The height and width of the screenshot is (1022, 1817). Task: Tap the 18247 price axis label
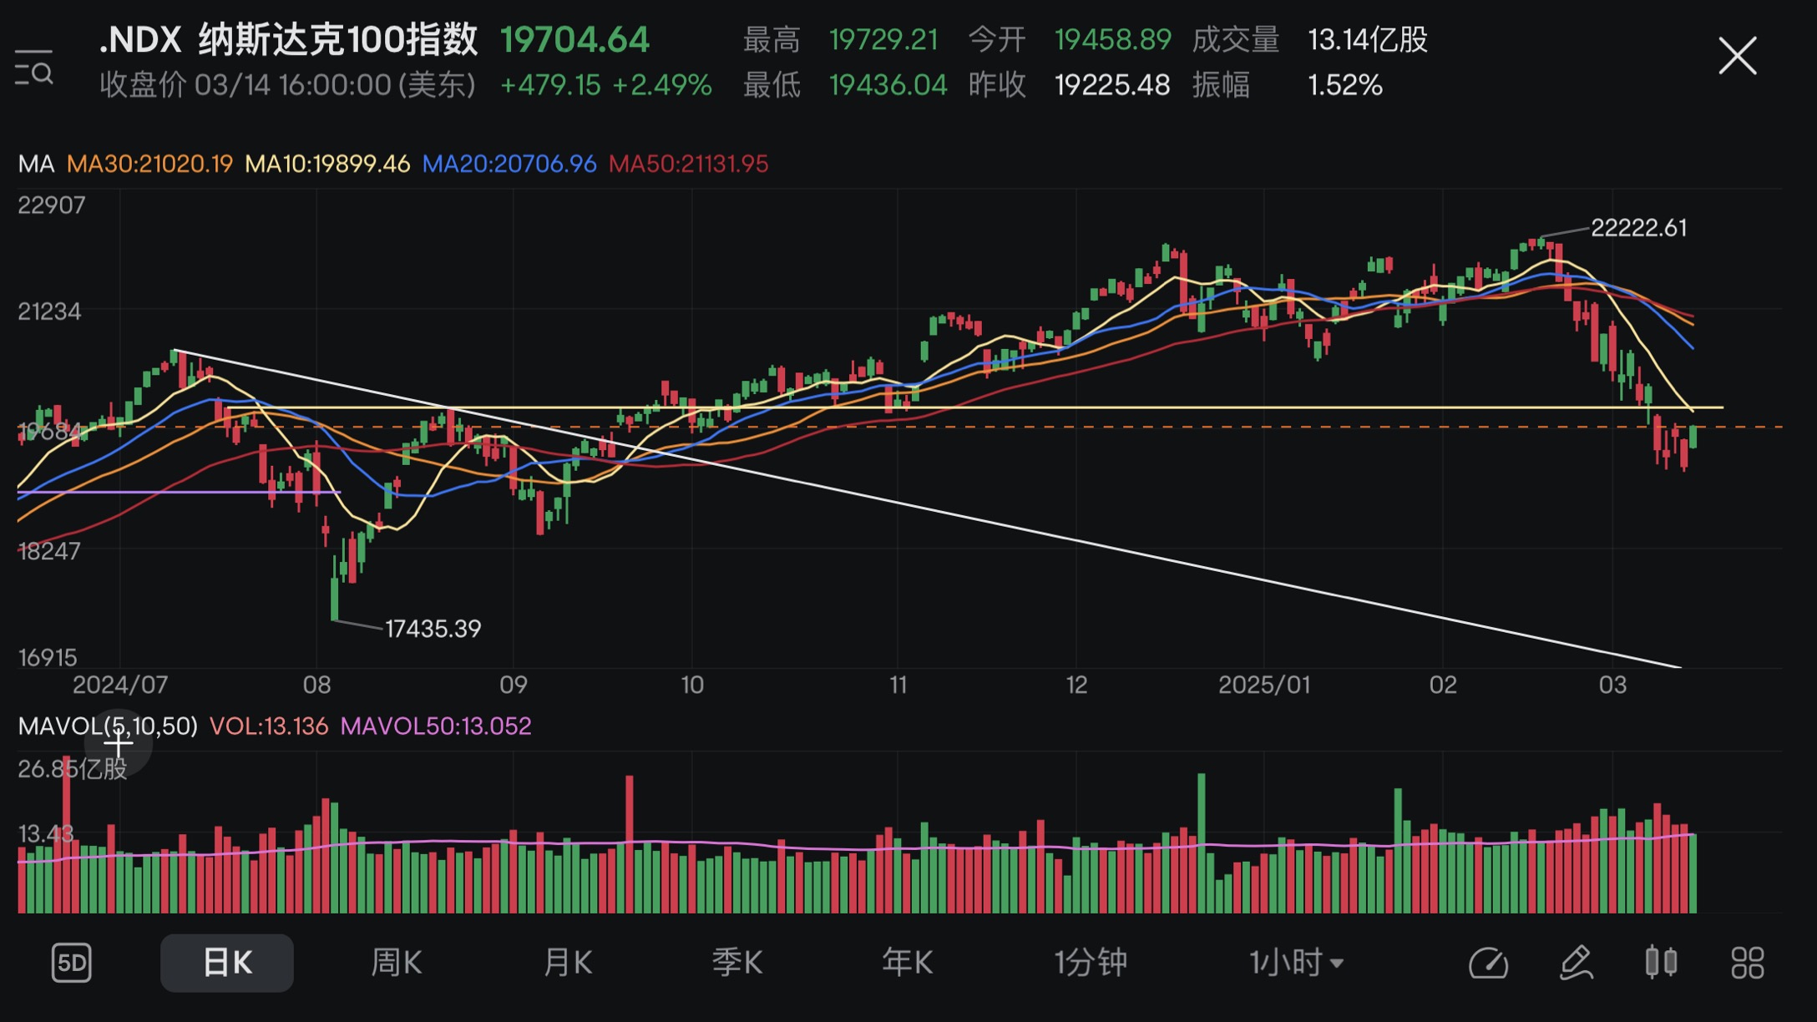pos(49,551)
